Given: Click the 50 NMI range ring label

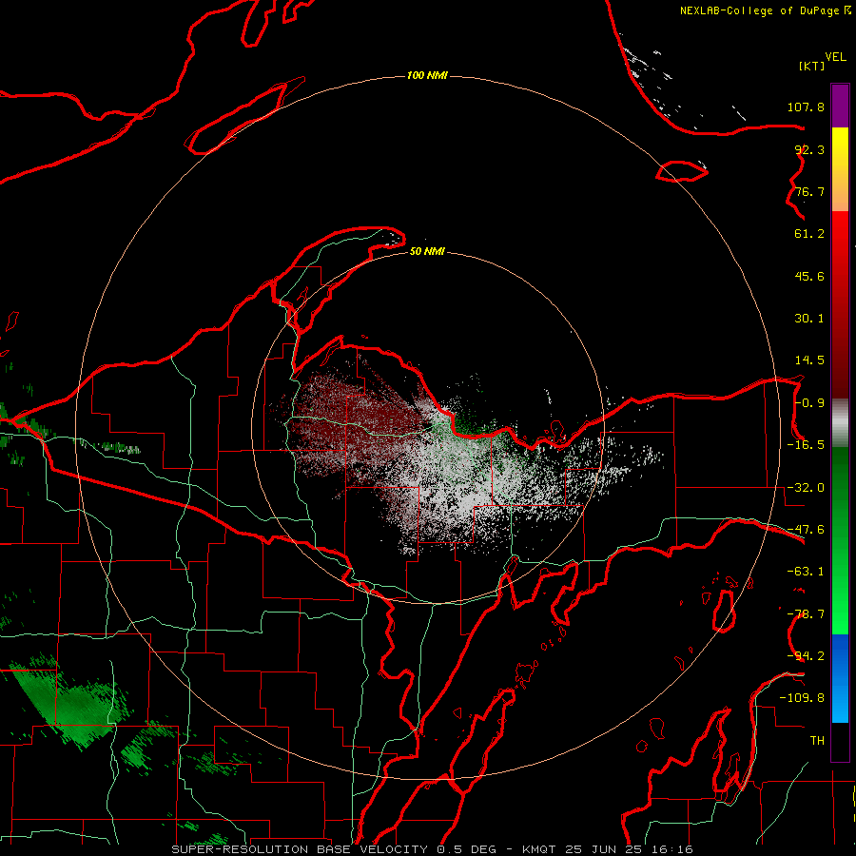Looking at the screenshot, I should click(x=427, y=252).
